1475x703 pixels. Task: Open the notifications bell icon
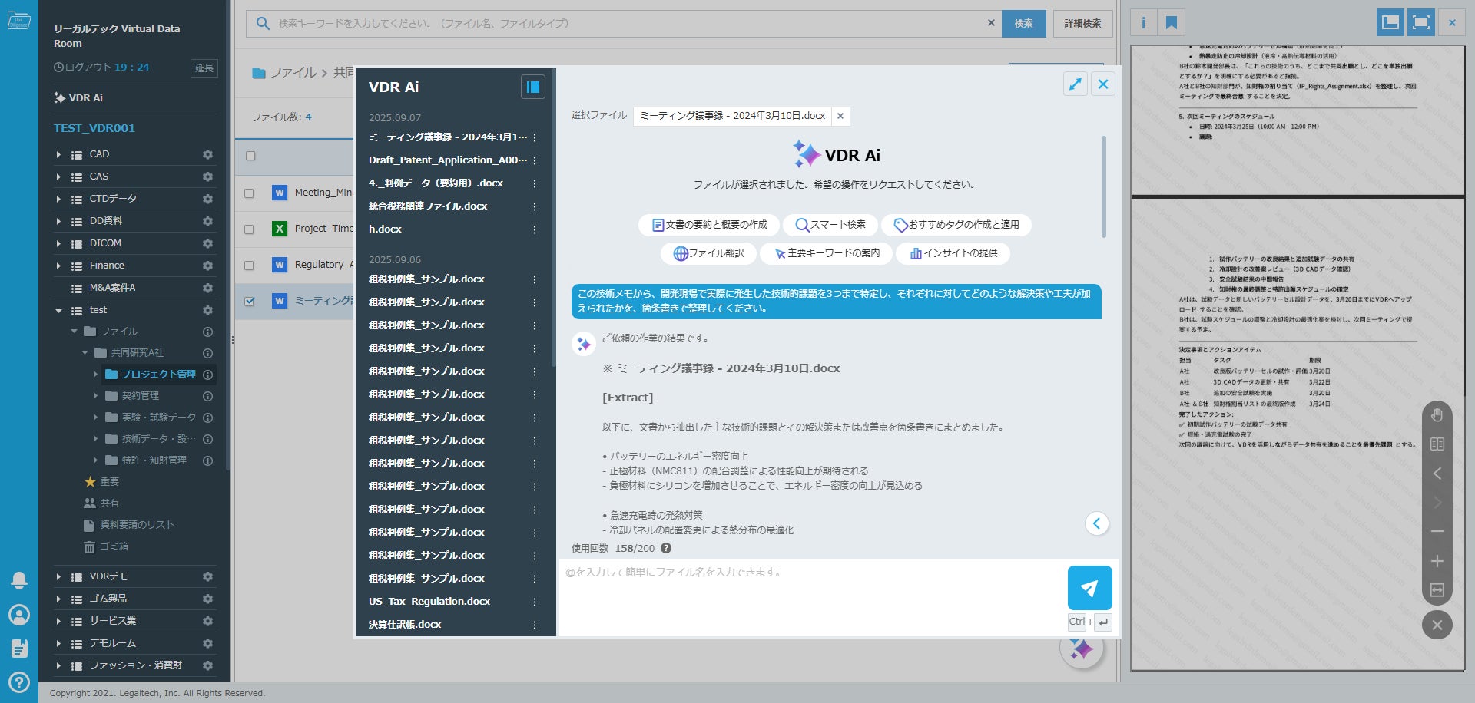(19, 580)
